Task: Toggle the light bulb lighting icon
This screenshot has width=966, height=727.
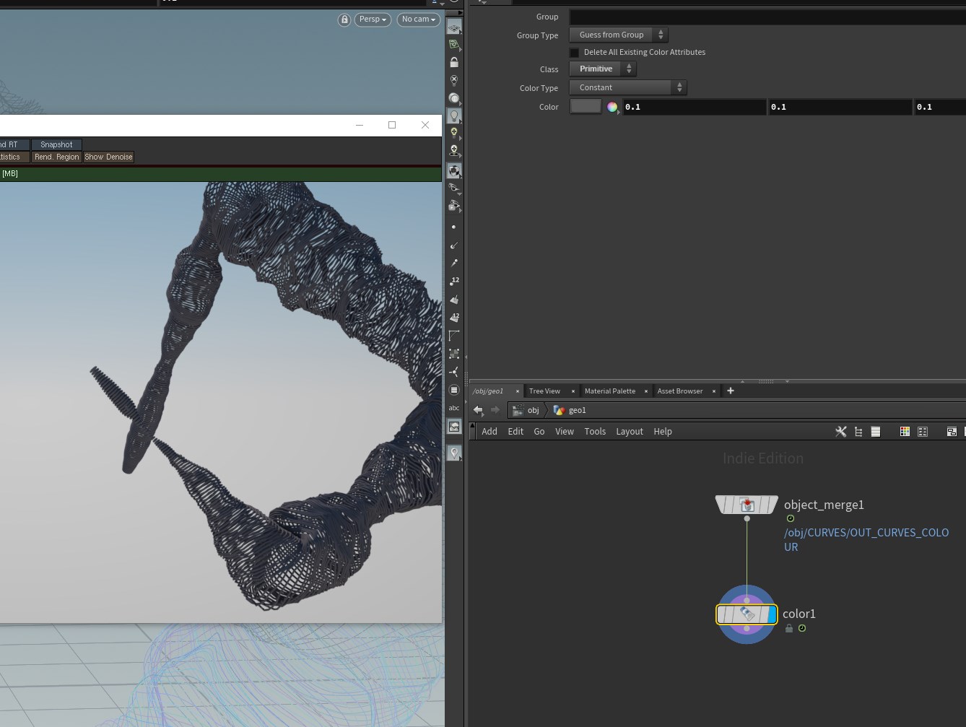Action: pyautogui.click(x=454, y=116)
